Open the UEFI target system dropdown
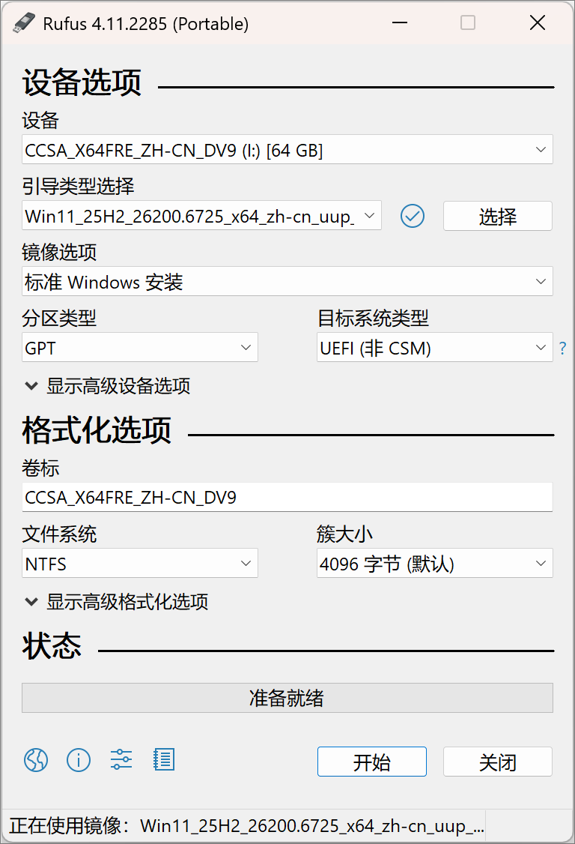This screenshot has width=575, height=844. 434,348
